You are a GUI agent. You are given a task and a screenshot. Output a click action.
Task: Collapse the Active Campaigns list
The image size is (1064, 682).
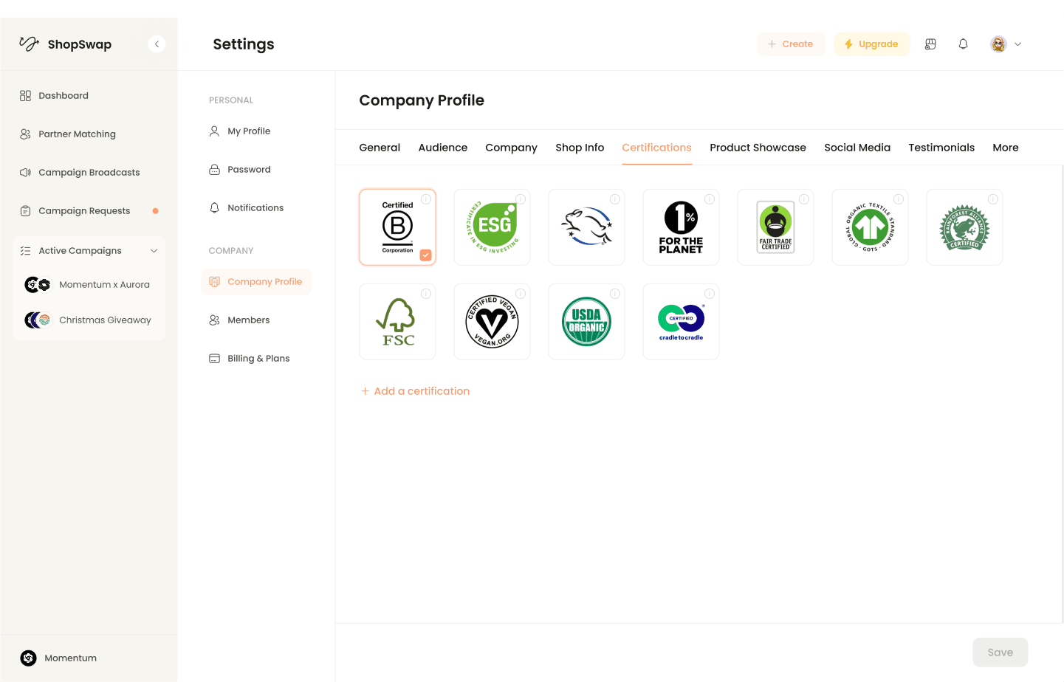click(x=154, y=250)
